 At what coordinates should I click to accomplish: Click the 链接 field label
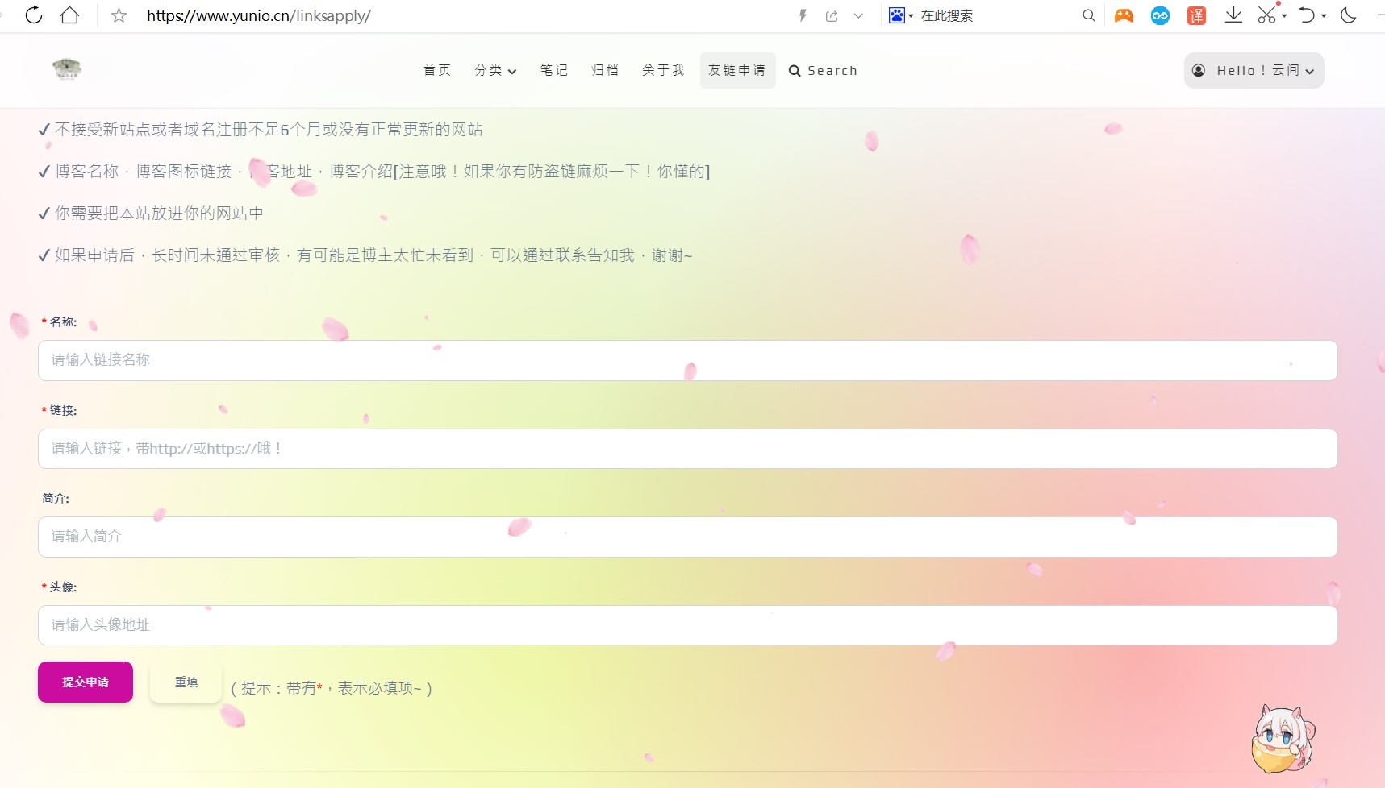coord(63,411)
